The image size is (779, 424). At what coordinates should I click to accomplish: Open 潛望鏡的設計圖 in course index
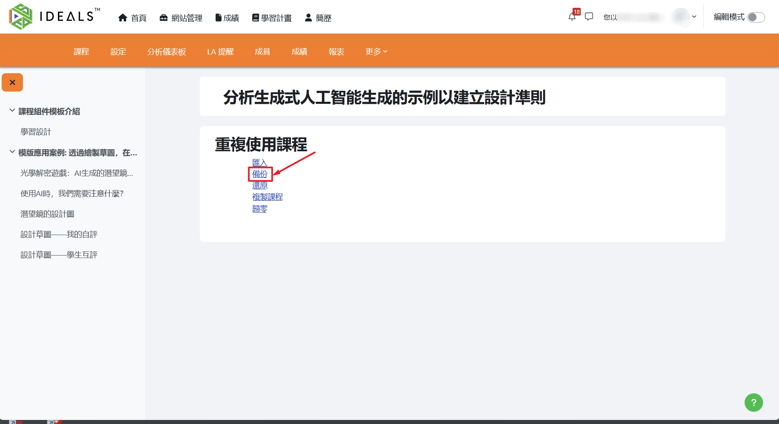click(48, 214)
